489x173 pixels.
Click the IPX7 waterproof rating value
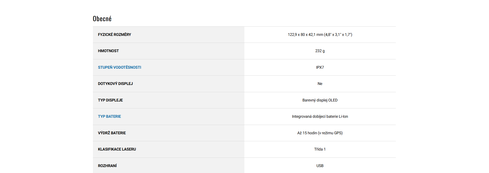click(320, 67)
